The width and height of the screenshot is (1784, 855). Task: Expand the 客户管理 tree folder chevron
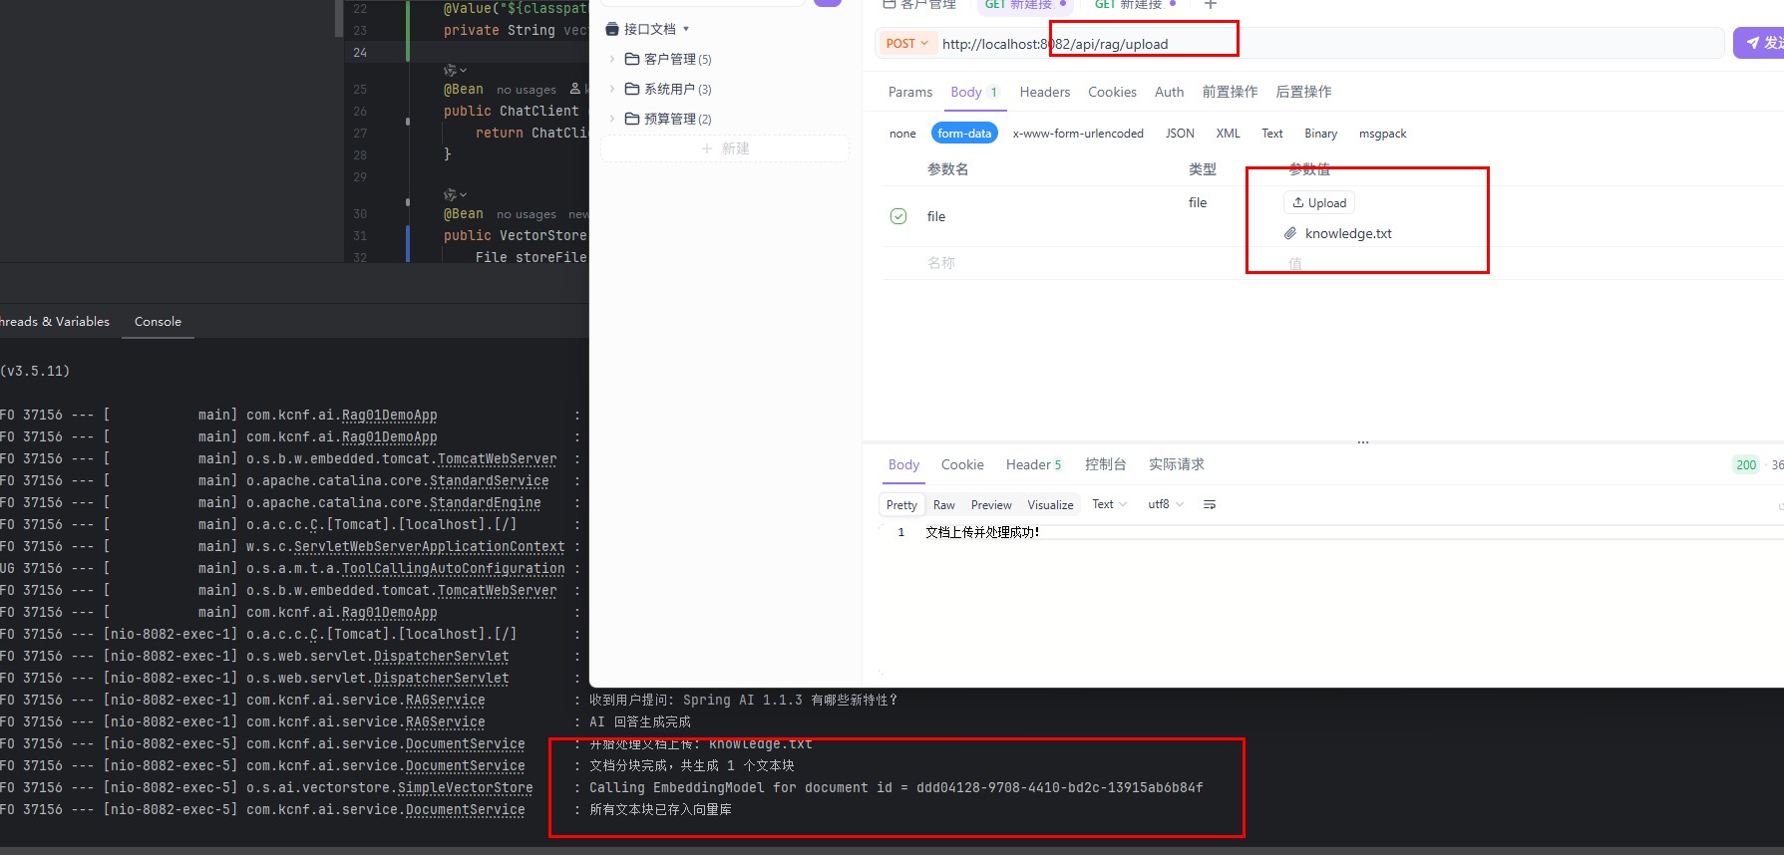pos(612,59)
